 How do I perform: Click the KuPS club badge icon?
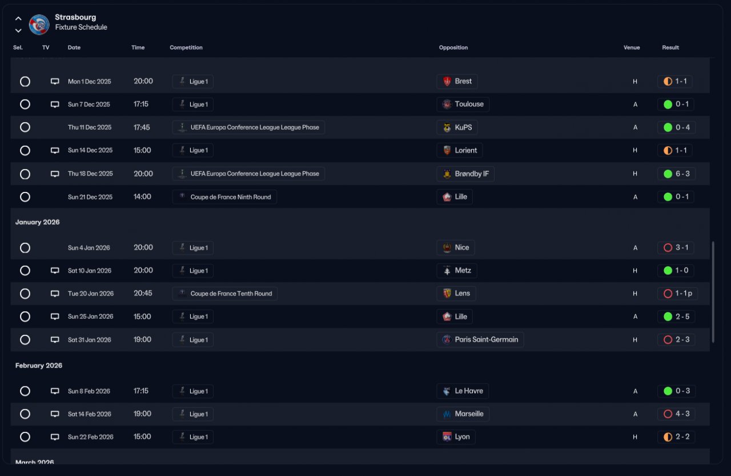447,127
